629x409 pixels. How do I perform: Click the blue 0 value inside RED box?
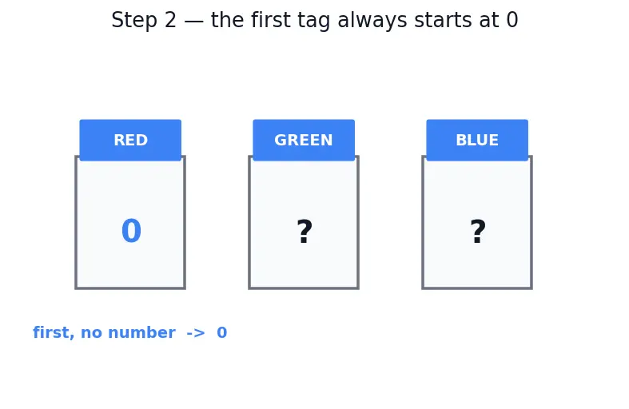click(131, 231)
